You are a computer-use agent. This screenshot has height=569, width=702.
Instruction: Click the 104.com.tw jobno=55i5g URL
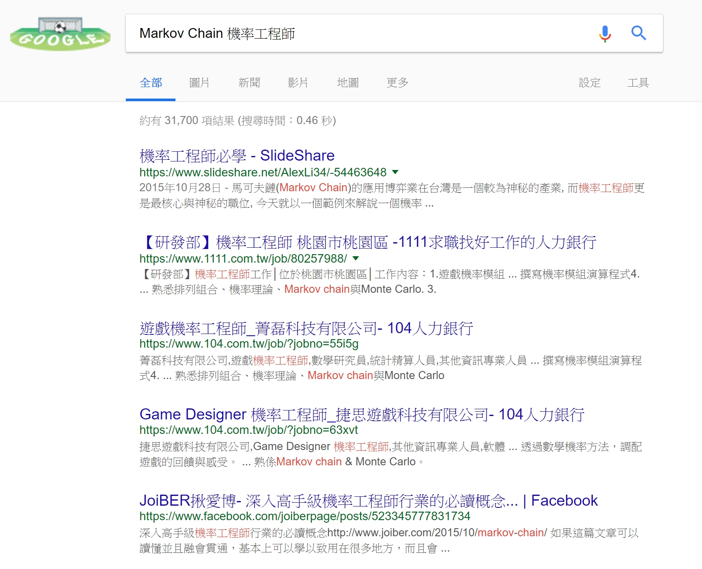click(249, 343)
